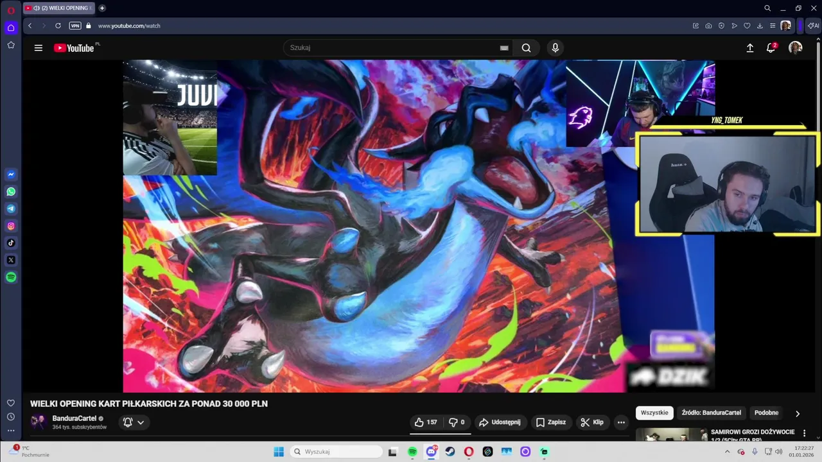Viewport: 822px width, 462px height.
Task: Open the YouTube guide hamburger menu
Action: [39, 47]
